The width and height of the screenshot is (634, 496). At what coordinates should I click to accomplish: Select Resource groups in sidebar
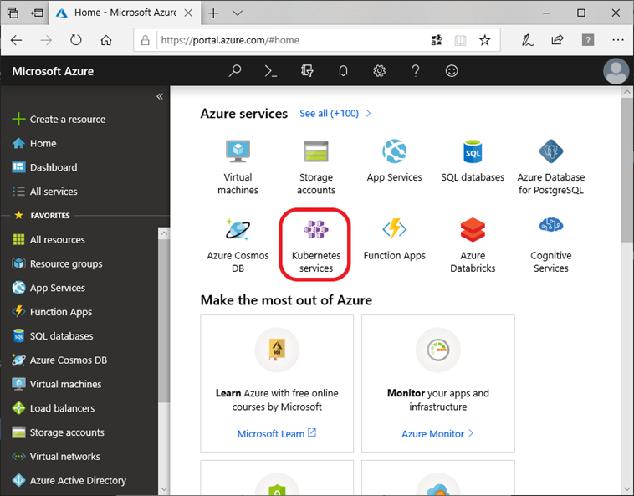(x=65, y=263)
